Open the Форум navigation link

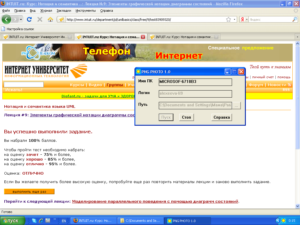point(256,85)
